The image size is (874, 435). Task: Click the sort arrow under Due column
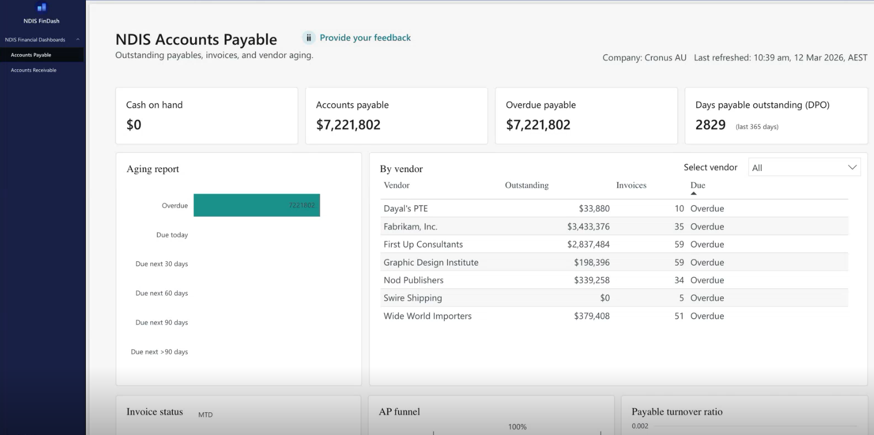(693, 193)
